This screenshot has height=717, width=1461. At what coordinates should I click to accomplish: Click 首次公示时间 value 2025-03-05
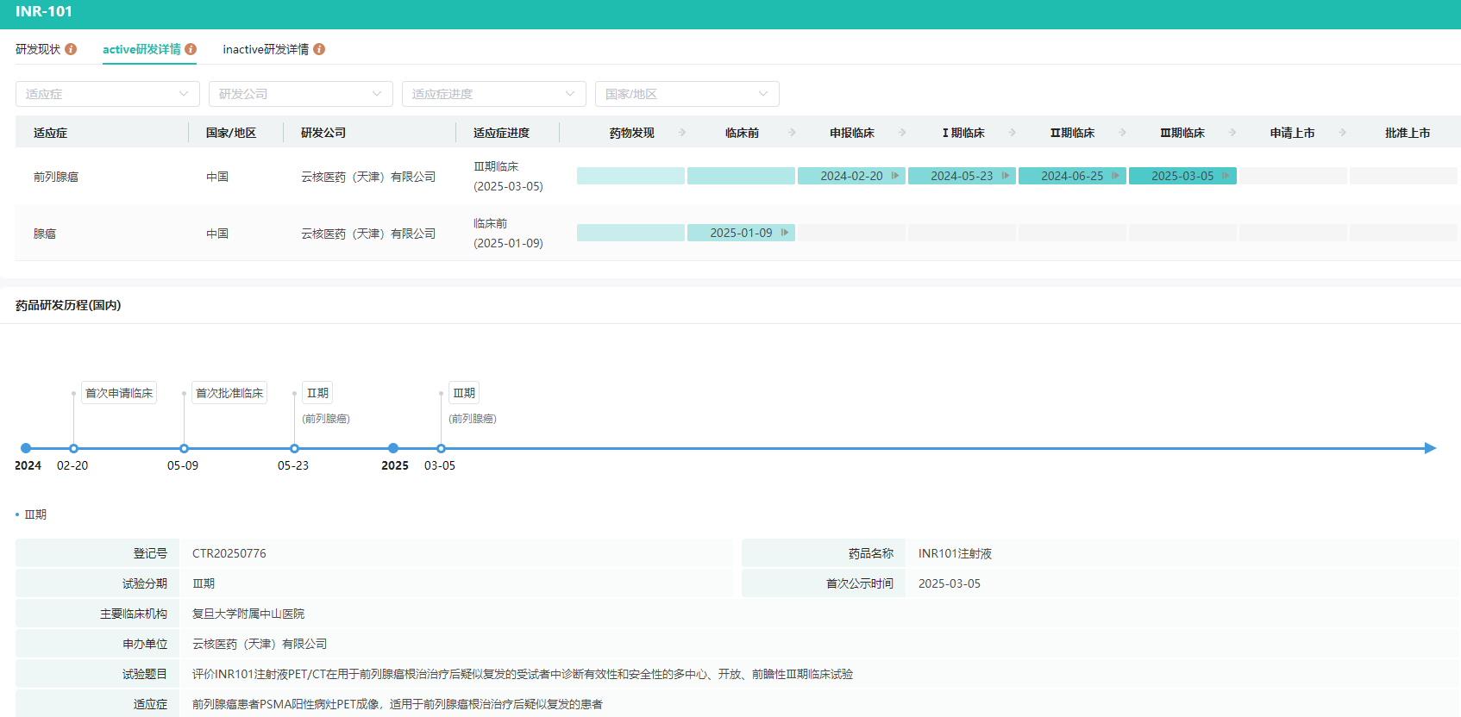tap(950, 583)
